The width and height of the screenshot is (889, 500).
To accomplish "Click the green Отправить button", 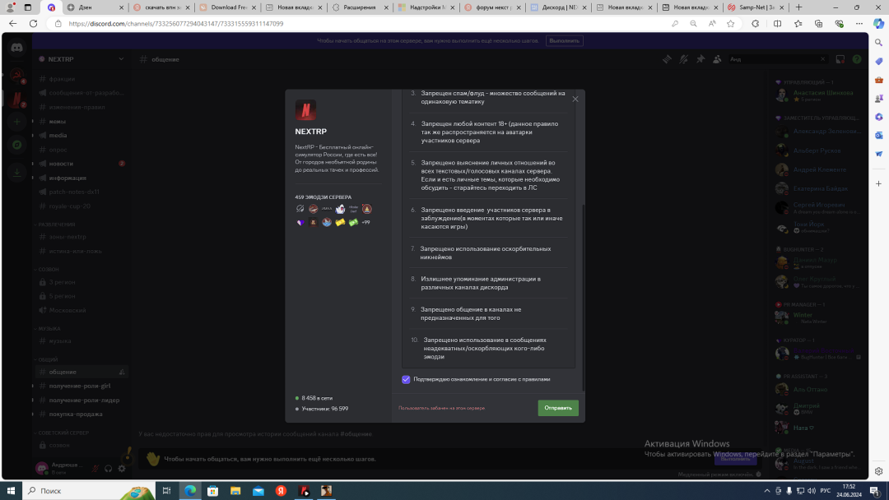I will [558, 408].
